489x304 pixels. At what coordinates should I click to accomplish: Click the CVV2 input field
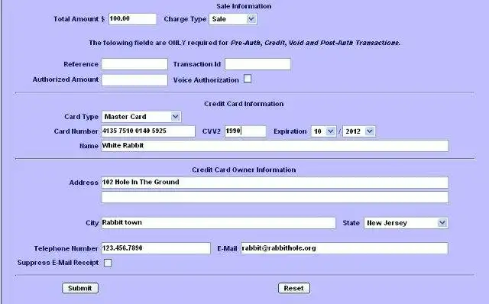pyautogui.click(x=245, y=131)
